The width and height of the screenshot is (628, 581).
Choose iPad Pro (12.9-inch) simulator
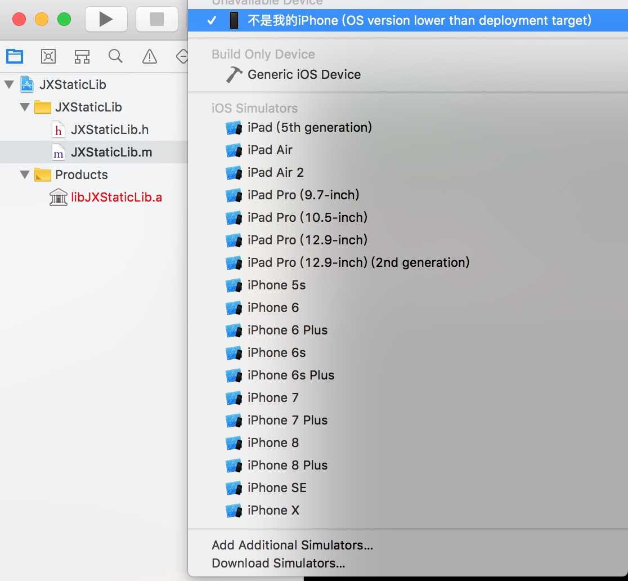click(408, 240)
